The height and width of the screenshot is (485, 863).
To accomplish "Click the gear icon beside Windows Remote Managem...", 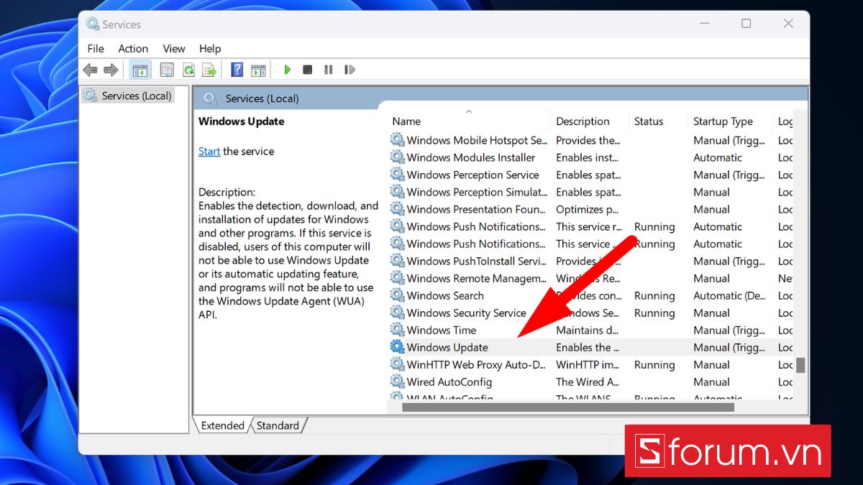I will click(x=397, y=278).
